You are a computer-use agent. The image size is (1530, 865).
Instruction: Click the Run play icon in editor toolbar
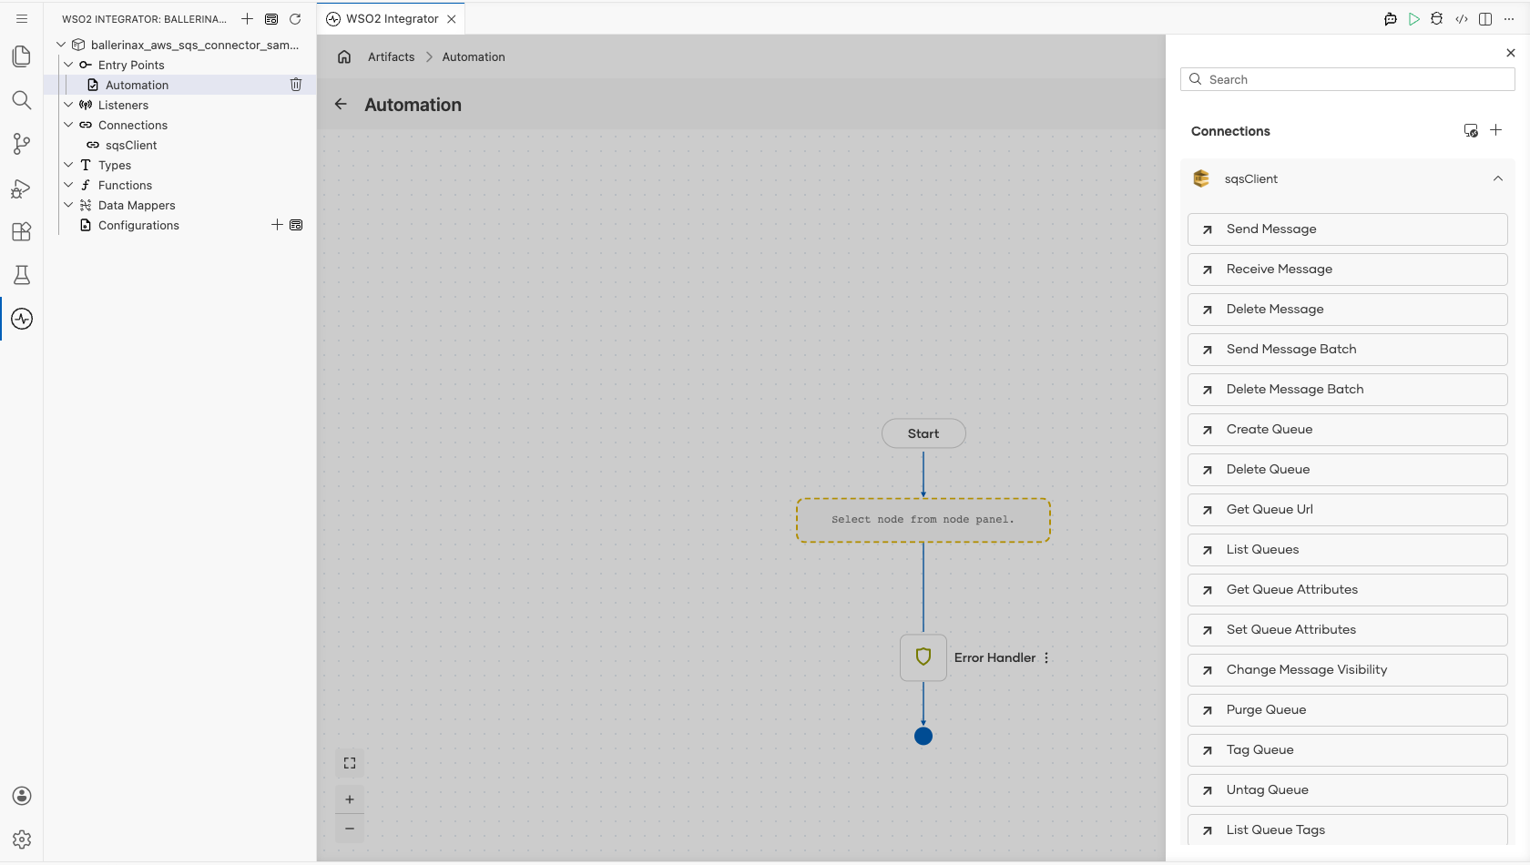click(x=1413, y=18)
